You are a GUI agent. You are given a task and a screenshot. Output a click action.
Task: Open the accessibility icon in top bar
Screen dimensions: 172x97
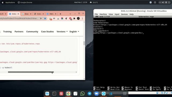(x=155, y=2)
